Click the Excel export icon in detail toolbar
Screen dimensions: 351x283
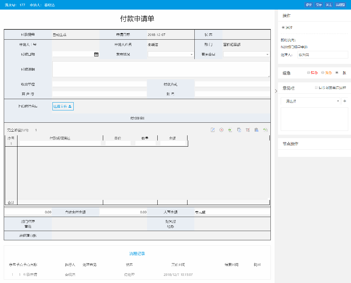[x=265, y=130]
